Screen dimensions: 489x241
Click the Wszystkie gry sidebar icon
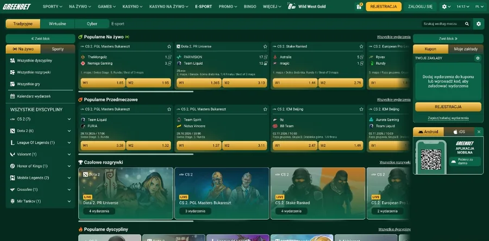click(x=12, y=84)
